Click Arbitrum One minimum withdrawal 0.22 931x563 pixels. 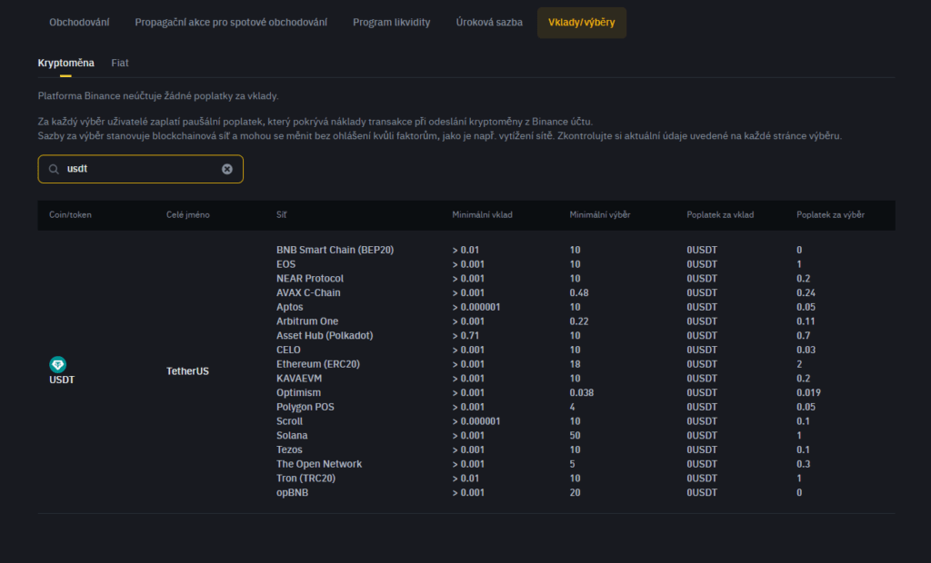[x=579, y=321]
